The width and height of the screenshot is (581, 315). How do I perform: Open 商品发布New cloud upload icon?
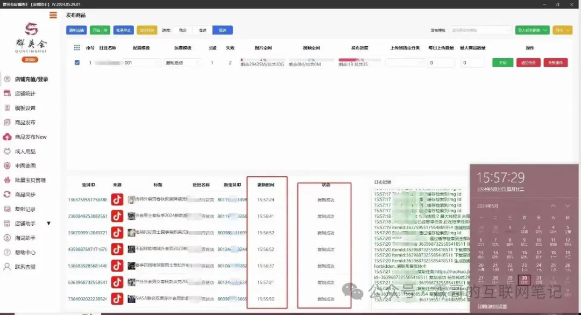[x=8, y=137]
